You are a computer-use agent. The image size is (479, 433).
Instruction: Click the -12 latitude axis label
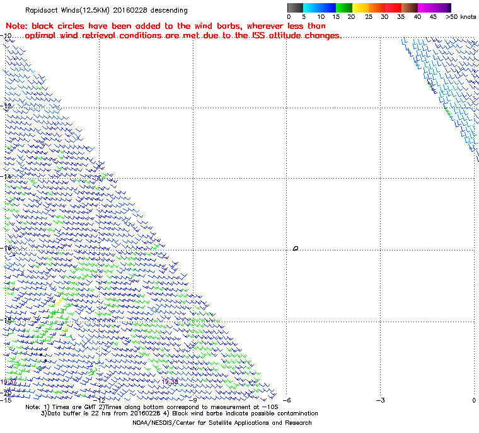(x=7, y=106)
